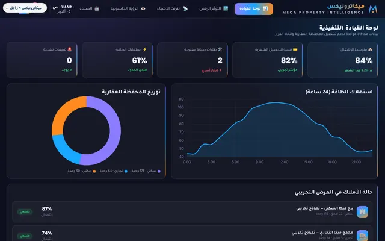
Task: Click the houses icon in متوسط الإشغال card
Action: pos(371,49)
